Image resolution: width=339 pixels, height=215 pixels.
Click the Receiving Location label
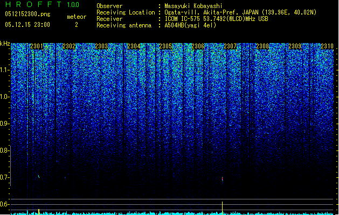click(126, 12)
